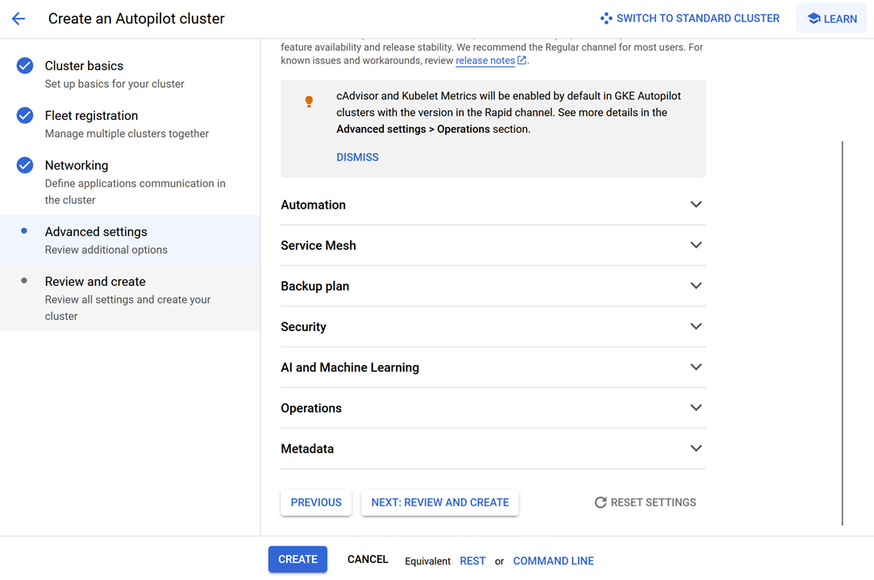Open the equivalent Command Line link
The width and height of the screenshot is (874, 580).
pos(553,561)
